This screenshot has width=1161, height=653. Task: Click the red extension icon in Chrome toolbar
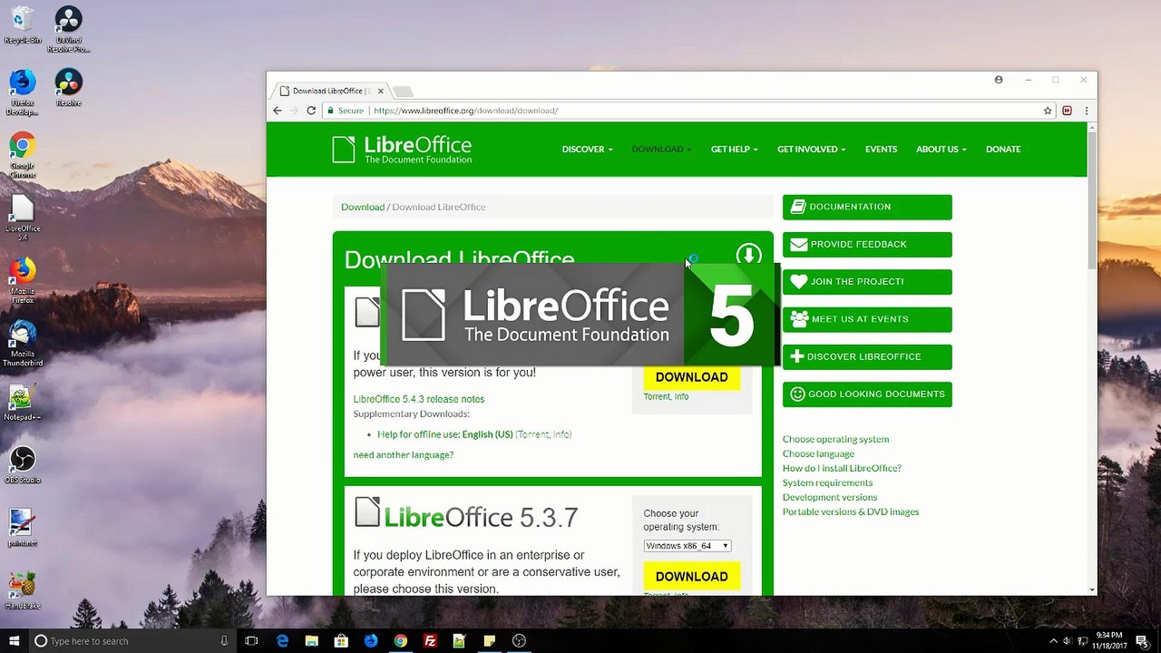pos(1067,111)
